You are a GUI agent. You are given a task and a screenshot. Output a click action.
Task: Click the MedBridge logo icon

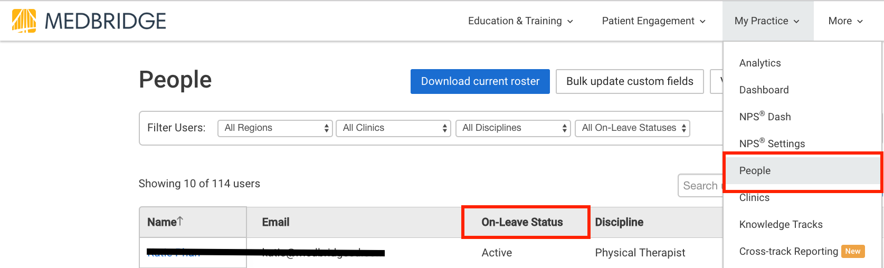click(24, 21)
